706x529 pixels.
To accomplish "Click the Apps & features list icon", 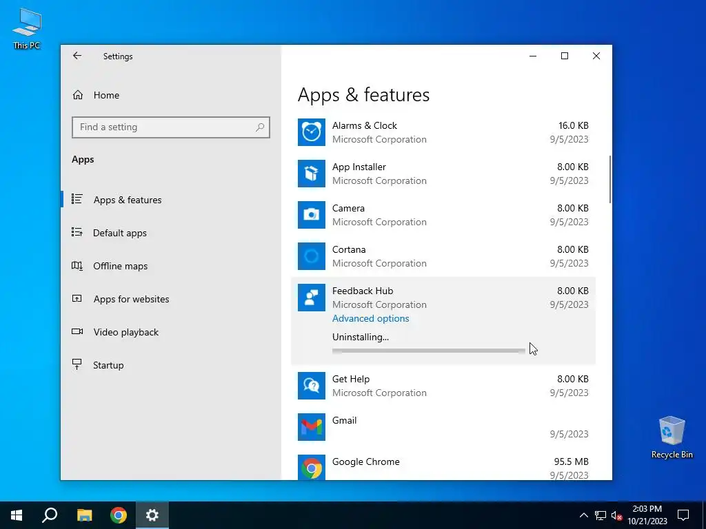I will [77, 199].
